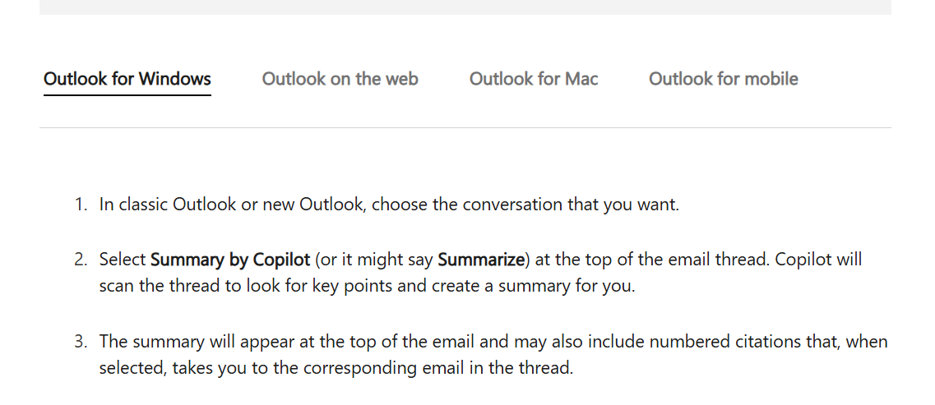Activate the Outlook for Windows tab

[x=127, y=79]
